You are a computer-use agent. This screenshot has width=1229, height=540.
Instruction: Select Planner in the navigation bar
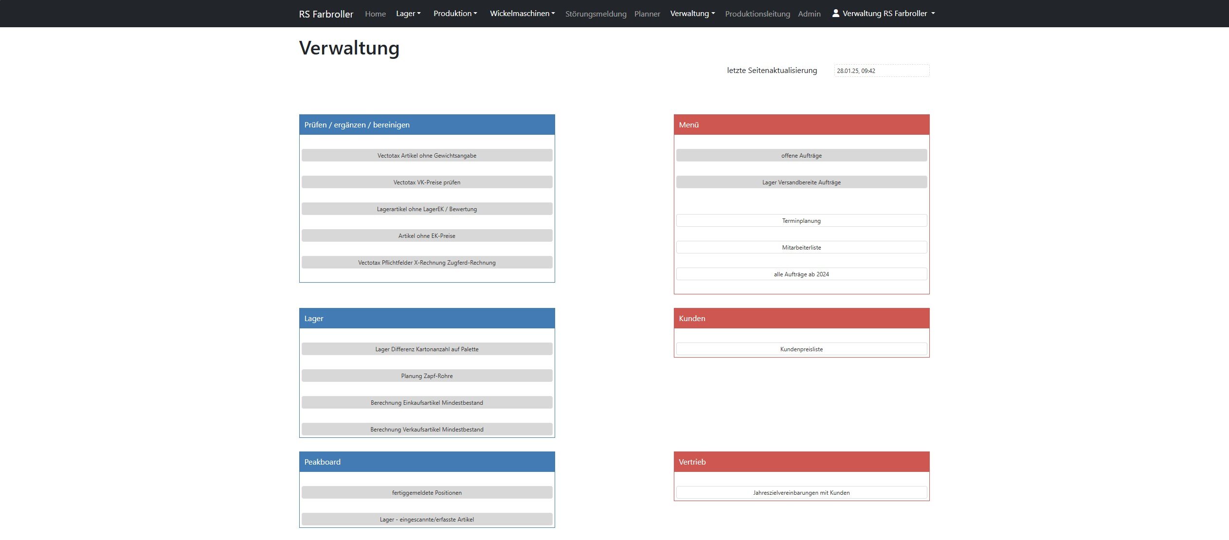coord(647,14)
